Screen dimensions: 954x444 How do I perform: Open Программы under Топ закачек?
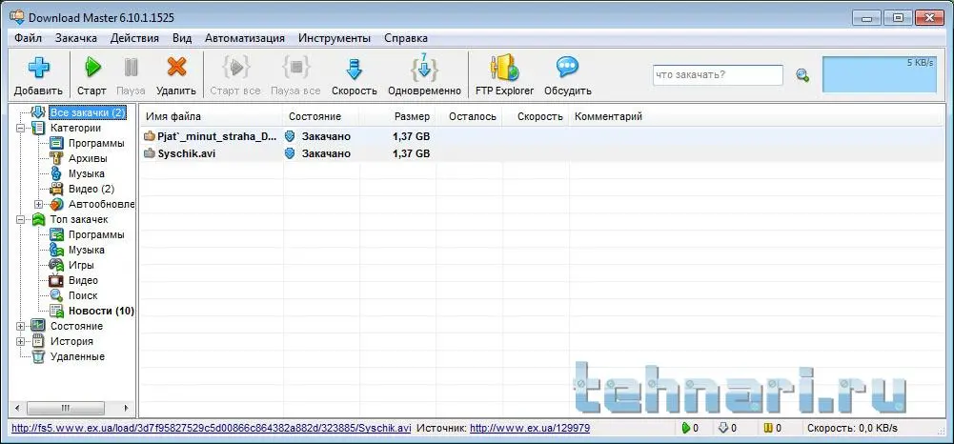pos(96,234)
